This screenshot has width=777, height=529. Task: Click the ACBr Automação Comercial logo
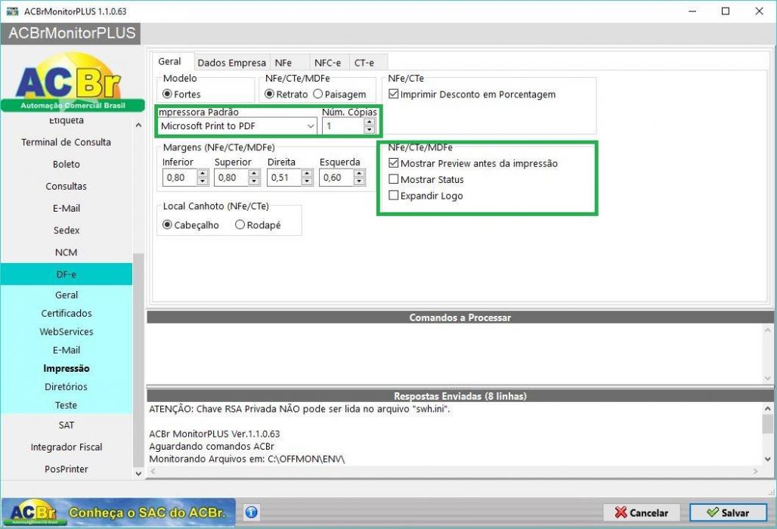[x=73, y=82]
